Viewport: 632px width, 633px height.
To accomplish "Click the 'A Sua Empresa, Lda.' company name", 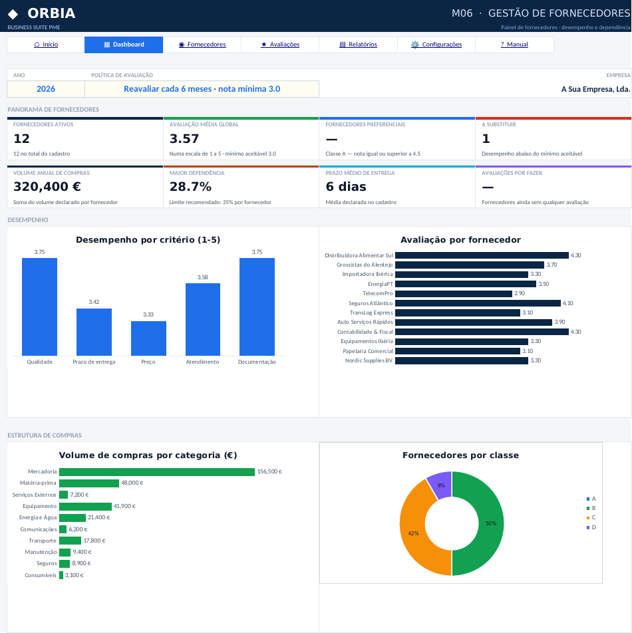I will (595, 89).
